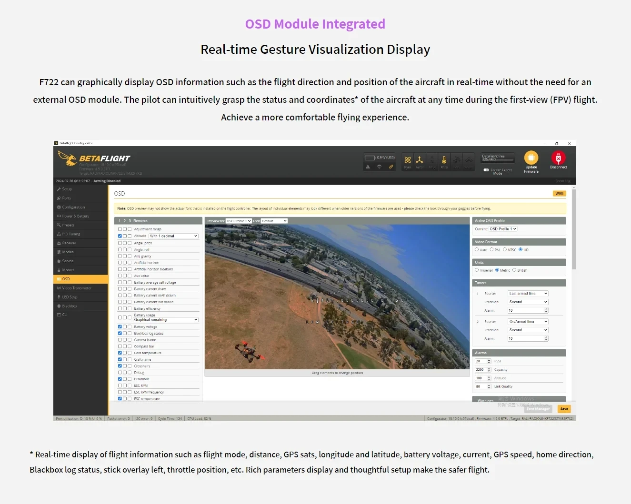
Task: Click the arming warning triangle icon
Action: [x=368, y=167]
